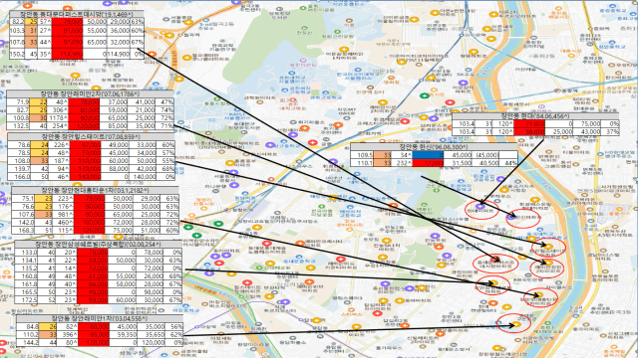Select 장안동 동대문더퍼스트데시앙 table header
638x358 pixels.
(x=77, y=14)
